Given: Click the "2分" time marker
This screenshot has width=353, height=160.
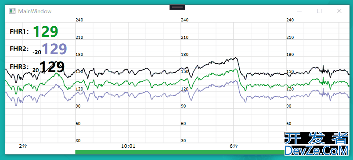Looking at the screenshot, I should coord(23,146).
